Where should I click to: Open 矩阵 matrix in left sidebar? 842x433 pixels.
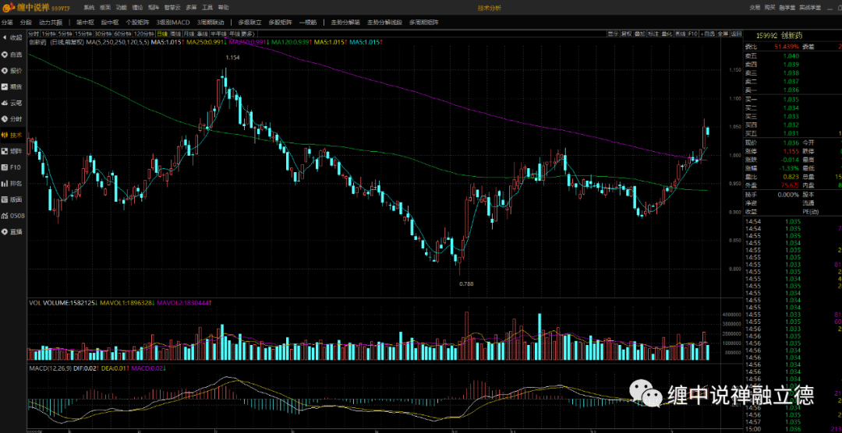coord(12,151)
